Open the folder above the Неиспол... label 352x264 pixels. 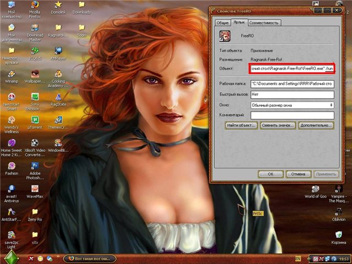pos(12,51)
